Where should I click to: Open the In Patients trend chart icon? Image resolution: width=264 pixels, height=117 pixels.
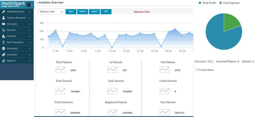point(112,70)
